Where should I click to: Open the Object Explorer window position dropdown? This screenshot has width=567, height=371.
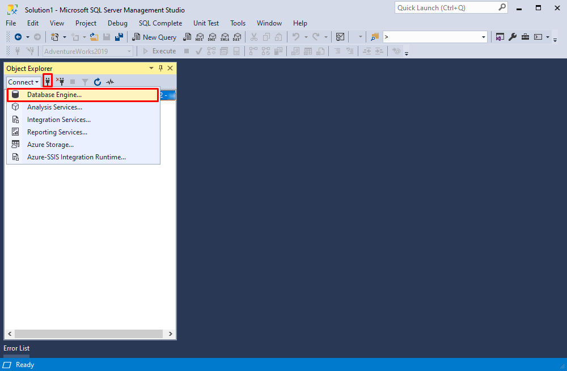point(151,68)
